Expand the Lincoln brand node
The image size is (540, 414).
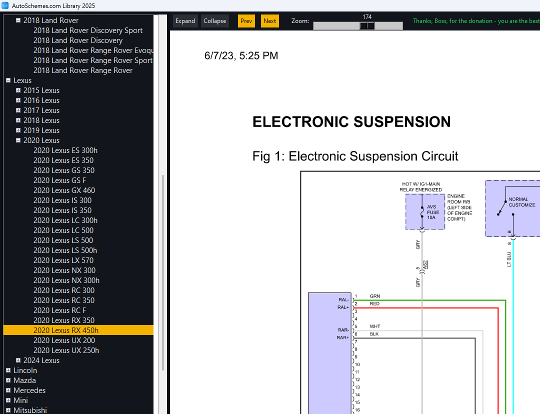tap(8, 370)
